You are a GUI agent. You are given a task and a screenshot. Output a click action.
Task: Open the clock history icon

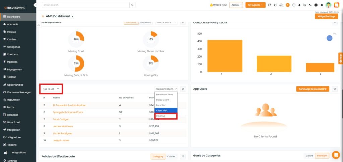[x=294, y=5]
